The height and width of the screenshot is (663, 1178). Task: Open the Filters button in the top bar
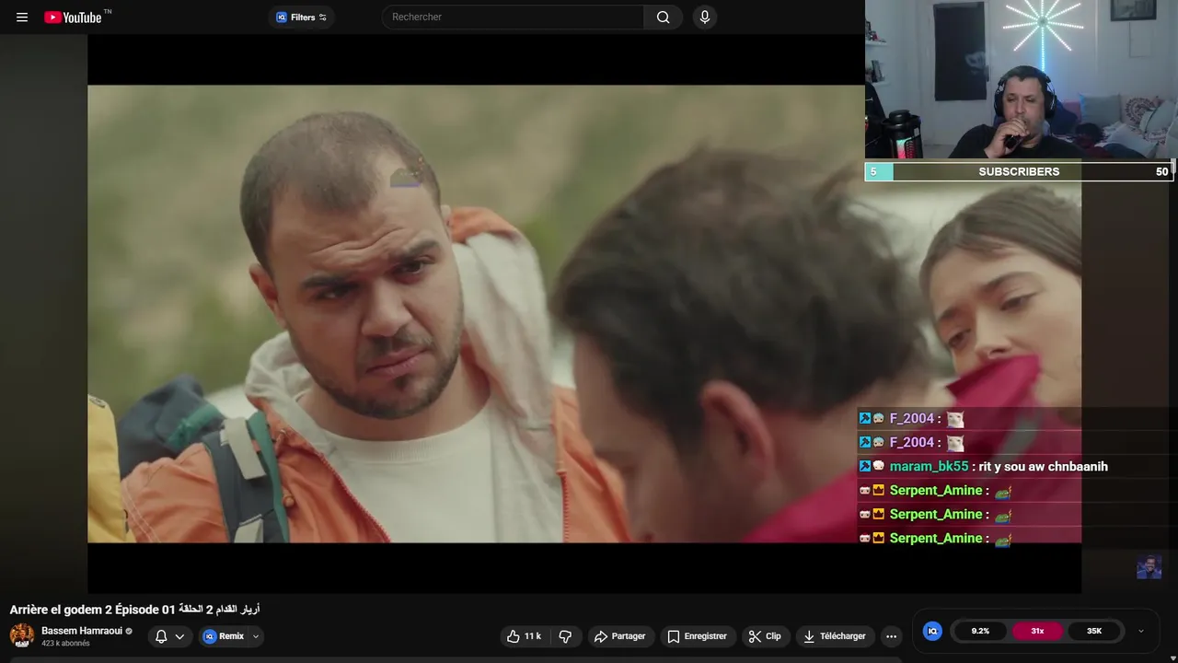pyautogui.click(x=302, y=17)
